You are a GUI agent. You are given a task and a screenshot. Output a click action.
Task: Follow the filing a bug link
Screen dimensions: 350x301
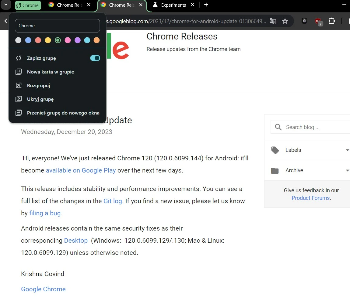click(45, 213)
